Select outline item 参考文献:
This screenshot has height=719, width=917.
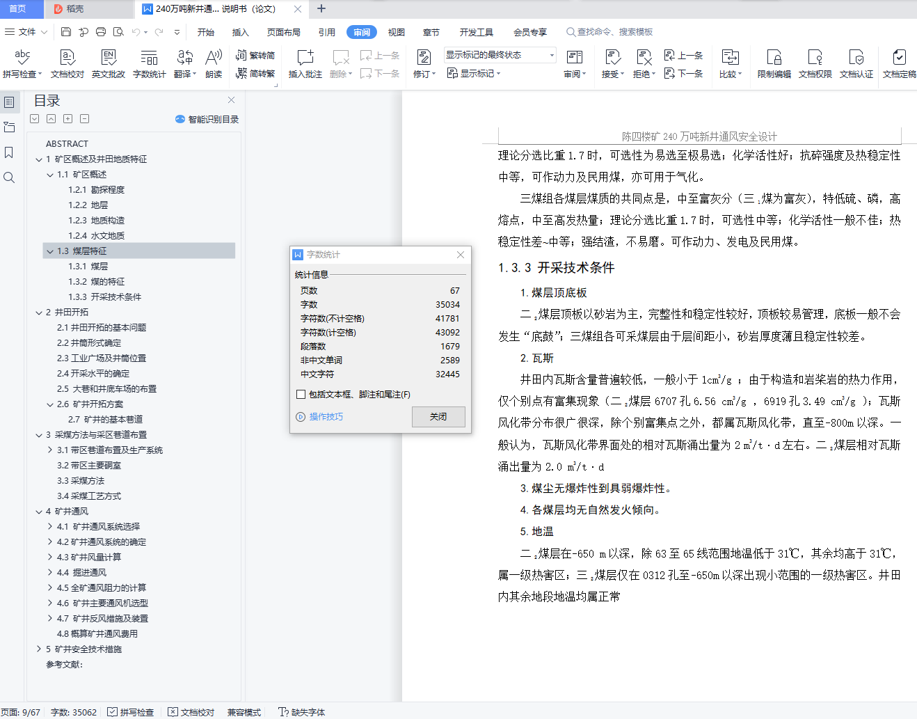tap(65, 665)
